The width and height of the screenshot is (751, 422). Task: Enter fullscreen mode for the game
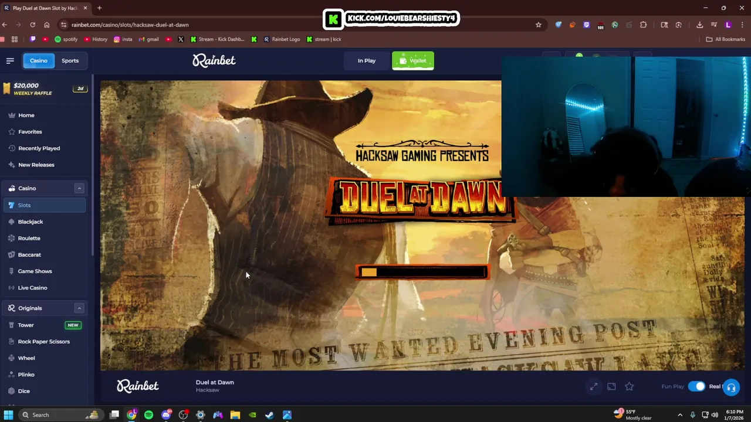tap(594, 386)
